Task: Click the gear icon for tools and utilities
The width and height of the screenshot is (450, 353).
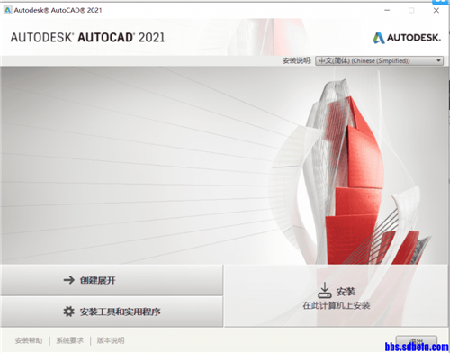Action: pyautogui.click(x=68, y=312)
